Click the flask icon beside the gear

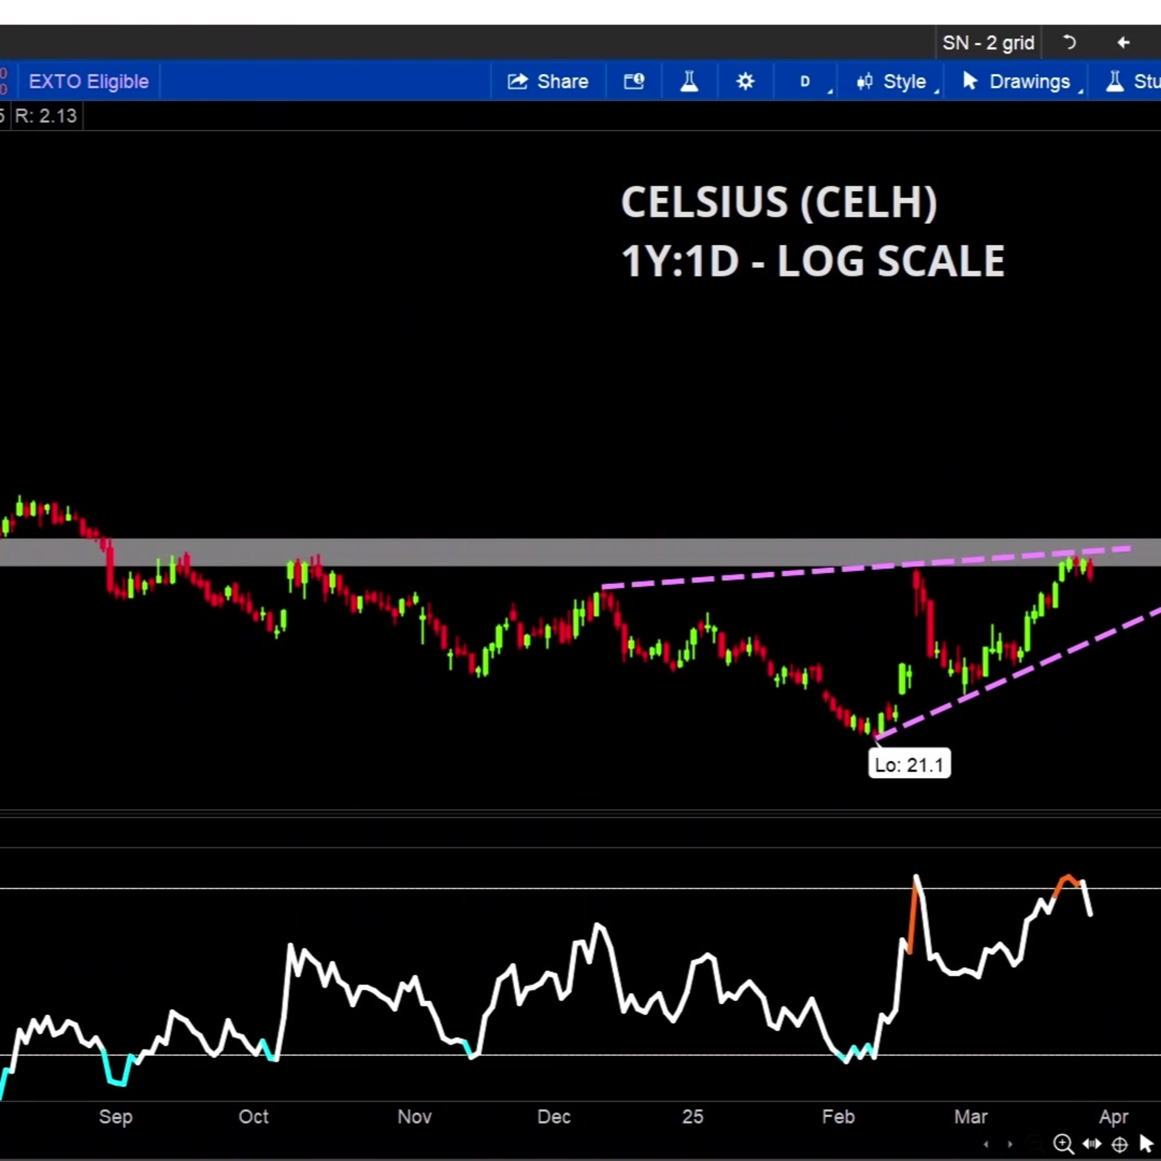(689, 81)
